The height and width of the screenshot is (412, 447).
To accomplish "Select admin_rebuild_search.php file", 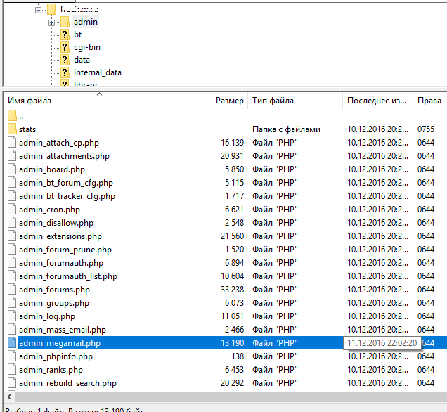I will tap(67, 383).
